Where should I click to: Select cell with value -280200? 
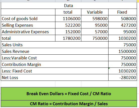click(x=123, y=78)
